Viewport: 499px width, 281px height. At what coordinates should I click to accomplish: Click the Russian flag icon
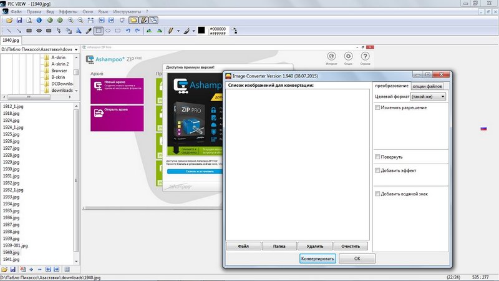pyautogui.click(x=483, y=129)
